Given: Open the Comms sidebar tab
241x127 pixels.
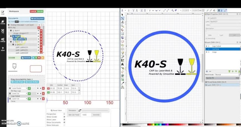Looking at the screenshot, I should click(x=3, y=22).
